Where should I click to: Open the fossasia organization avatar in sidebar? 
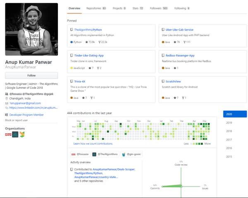click(x=8, y=134)
